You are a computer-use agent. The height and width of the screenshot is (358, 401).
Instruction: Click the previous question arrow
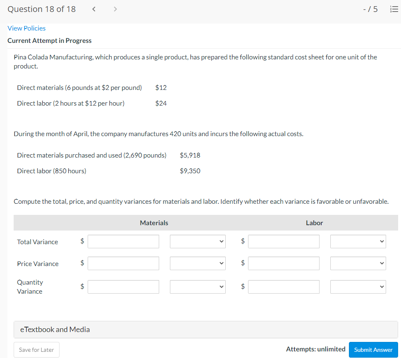tap(94, 9)
